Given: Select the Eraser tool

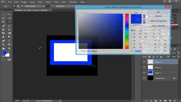Looking at the screenshot, I should click(x=3, y=33).
